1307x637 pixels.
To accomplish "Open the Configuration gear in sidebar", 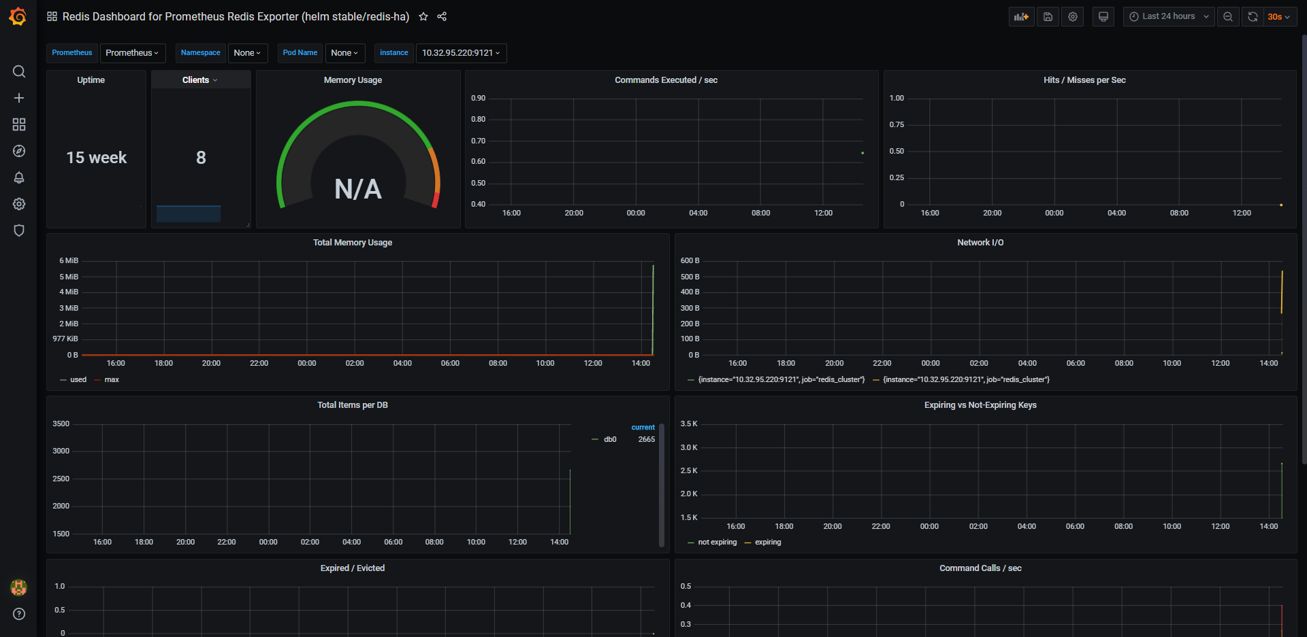I will (19, 204).
